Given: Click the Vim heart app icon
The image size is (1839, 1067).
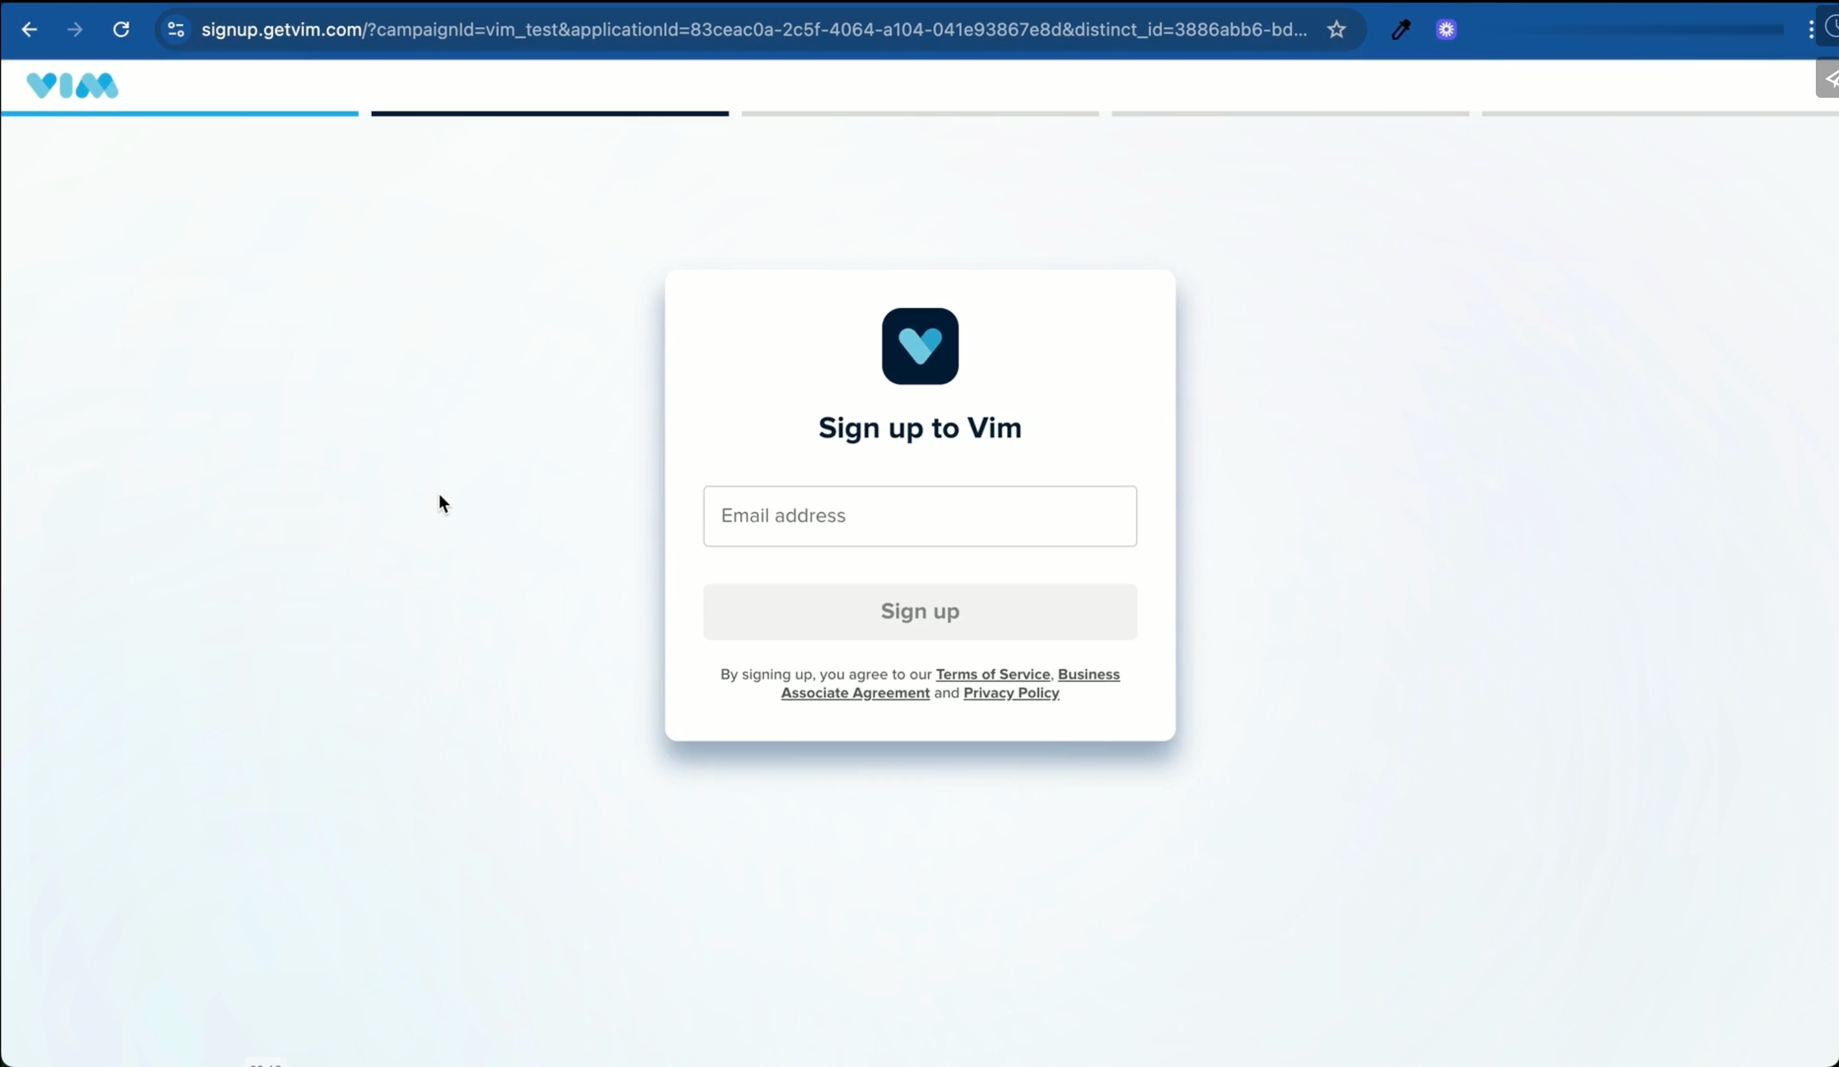Looking at the screenshot, I should [x=919, y=346].
